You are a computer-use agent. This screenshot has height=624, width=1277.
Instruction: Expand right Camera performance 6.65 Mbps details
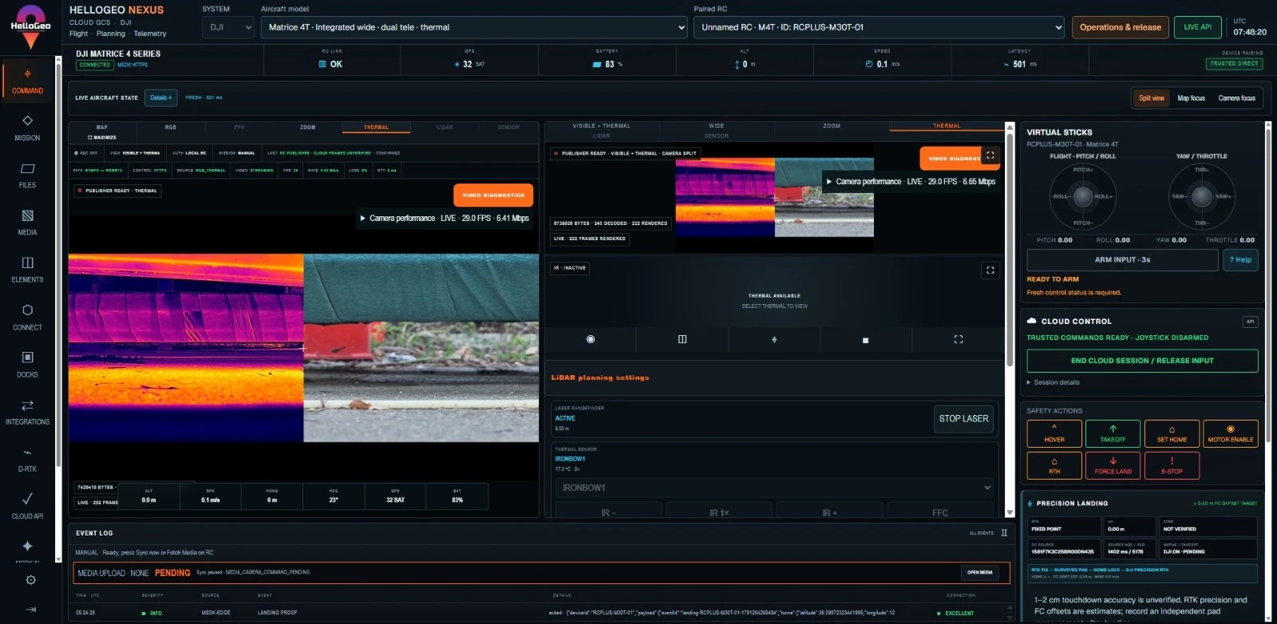coord(911,182)
